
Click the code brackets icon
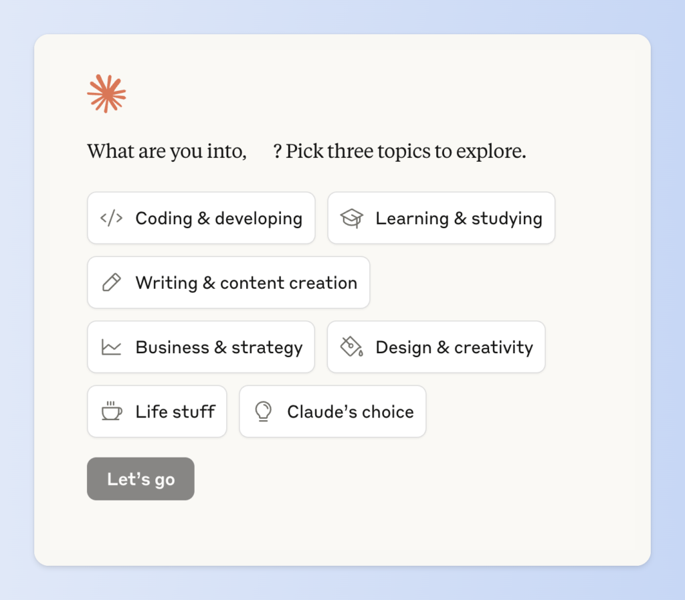click(x=111, y=218)
